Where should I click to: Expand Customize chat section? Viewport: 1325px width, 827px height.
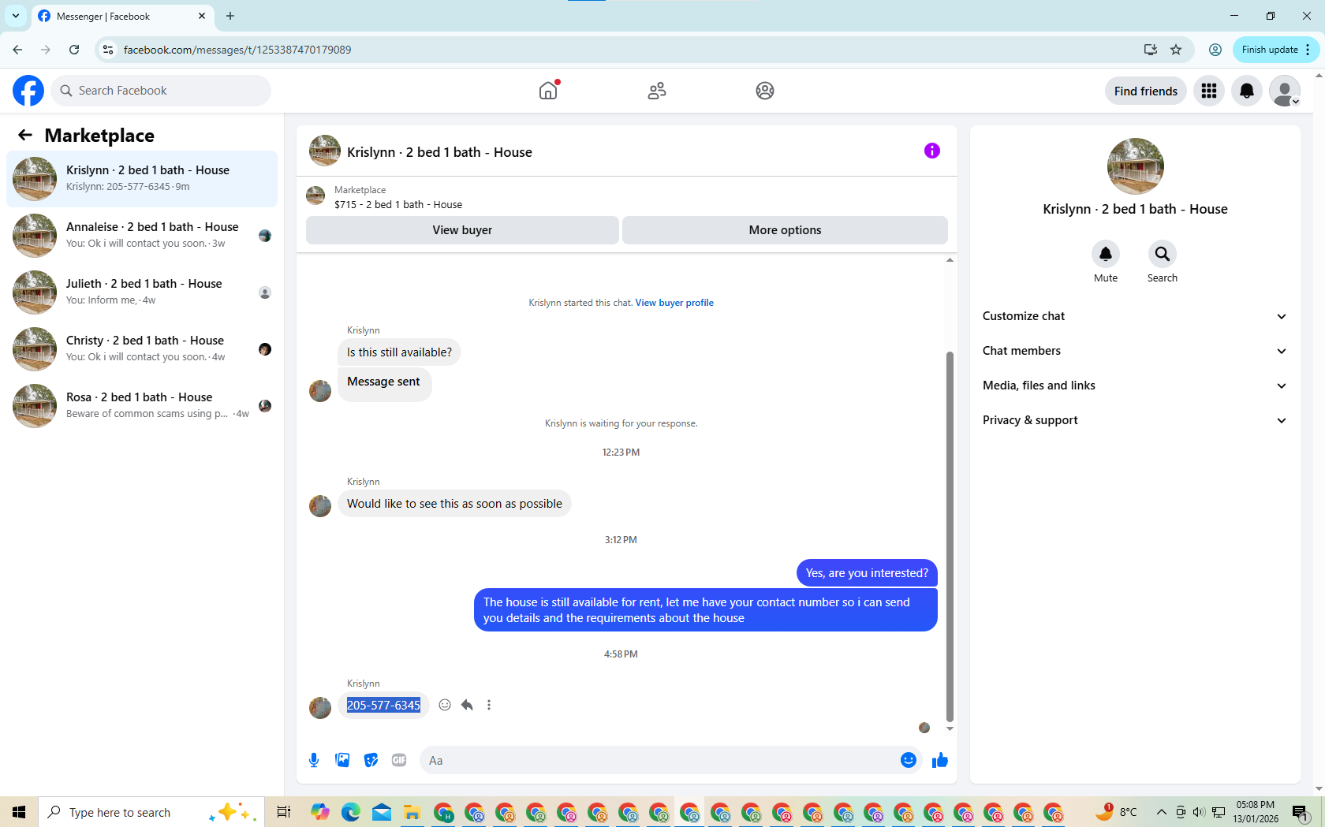point(1135,316)
